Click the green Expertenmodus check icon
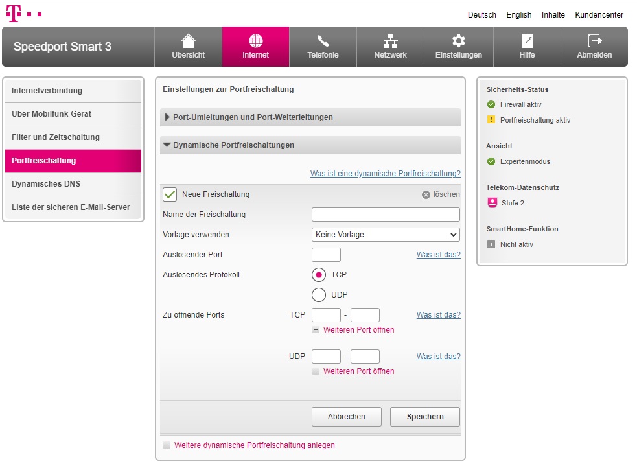637x468 pixels. pyautogui.click(x=491, y=161)
